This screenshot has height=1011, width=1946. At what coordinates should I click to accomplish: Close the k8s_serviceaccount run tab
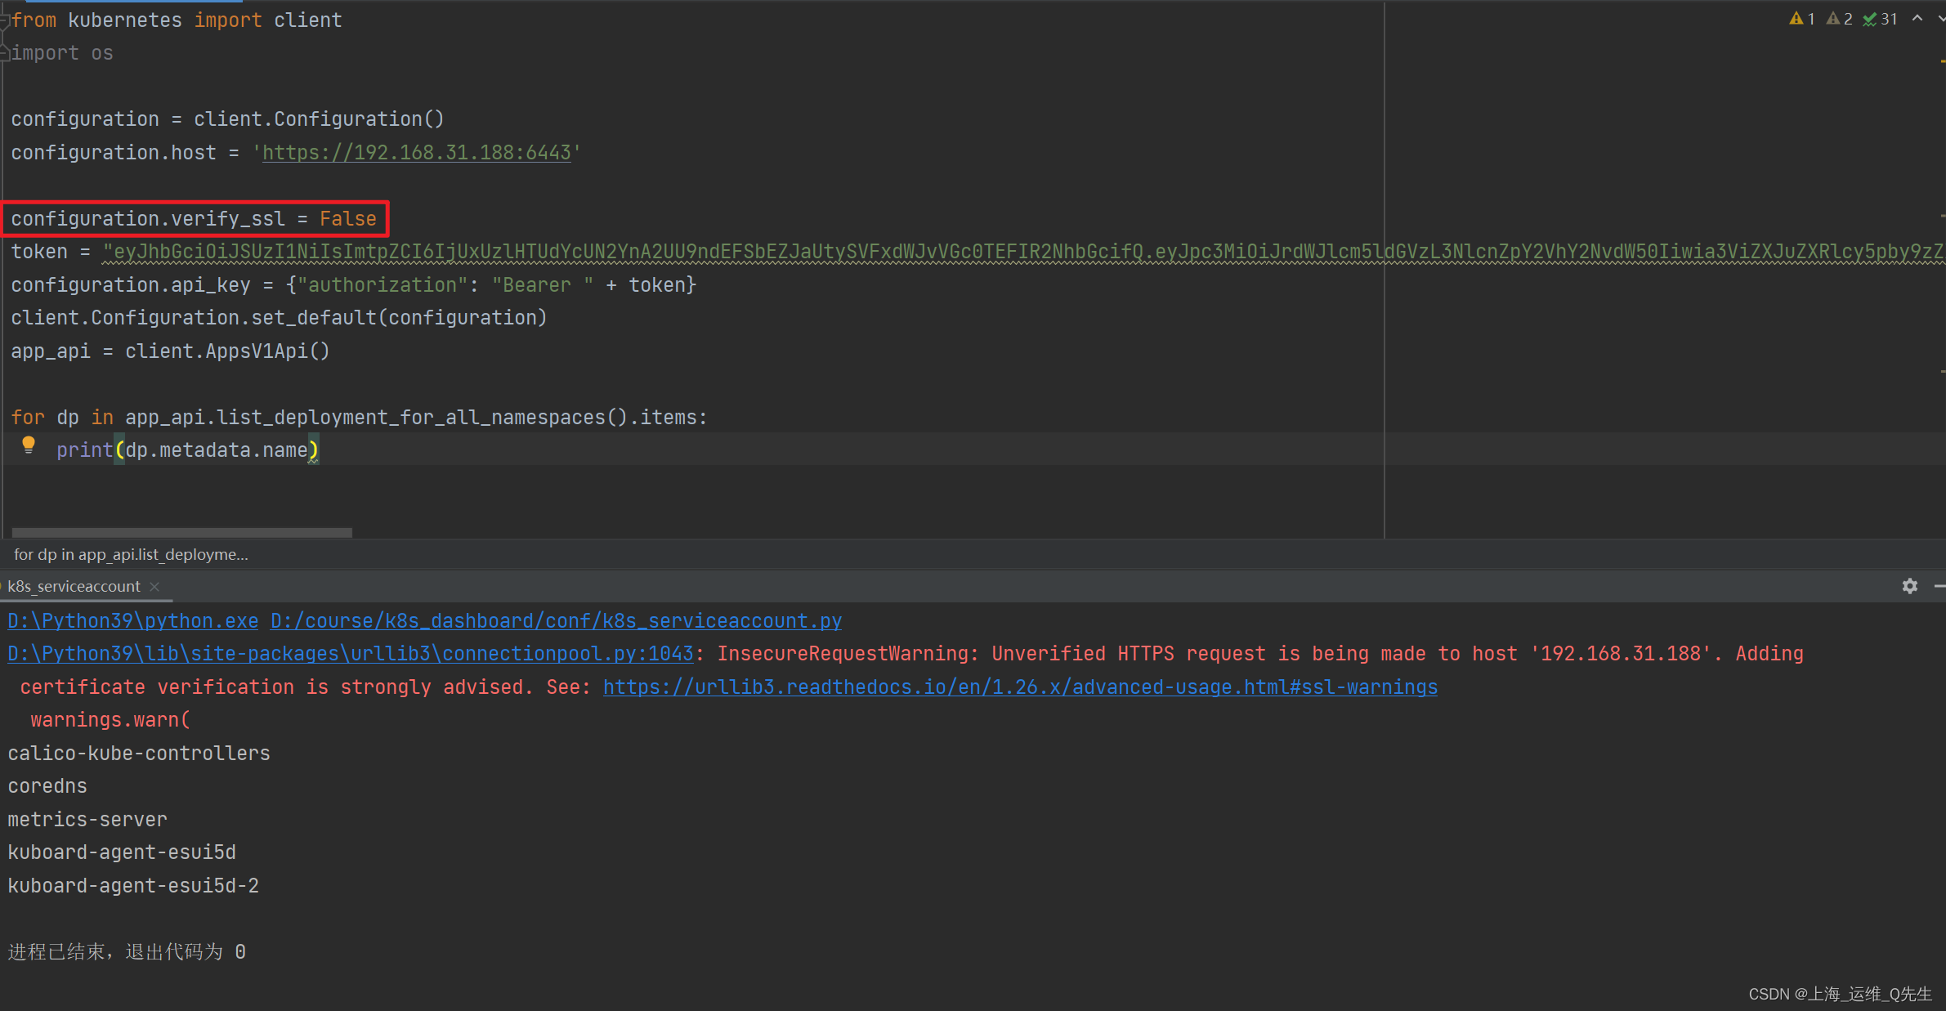point(154,586)
